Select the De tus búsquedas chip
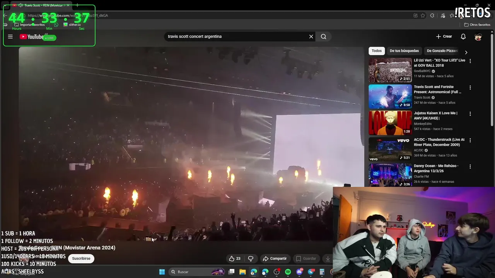Screen dimensions: 495x278 [404, 51]
